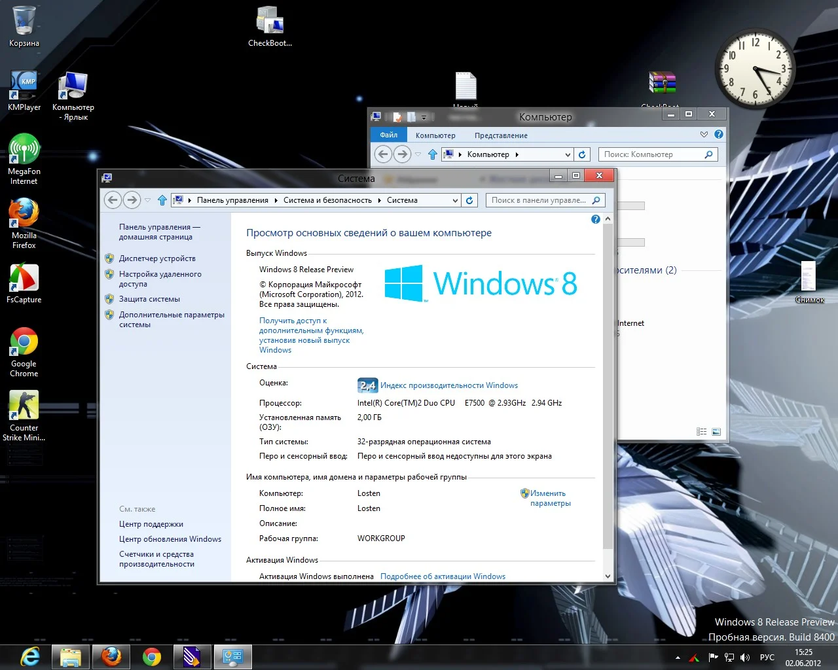
Task: Switch to the Представление ribbon tab
Action: [501, 135]
